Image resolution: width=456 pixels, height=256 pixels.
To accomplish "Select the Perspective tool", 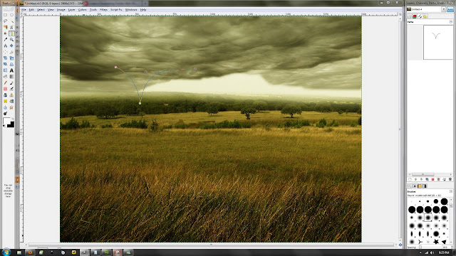I will coord(11,64).
